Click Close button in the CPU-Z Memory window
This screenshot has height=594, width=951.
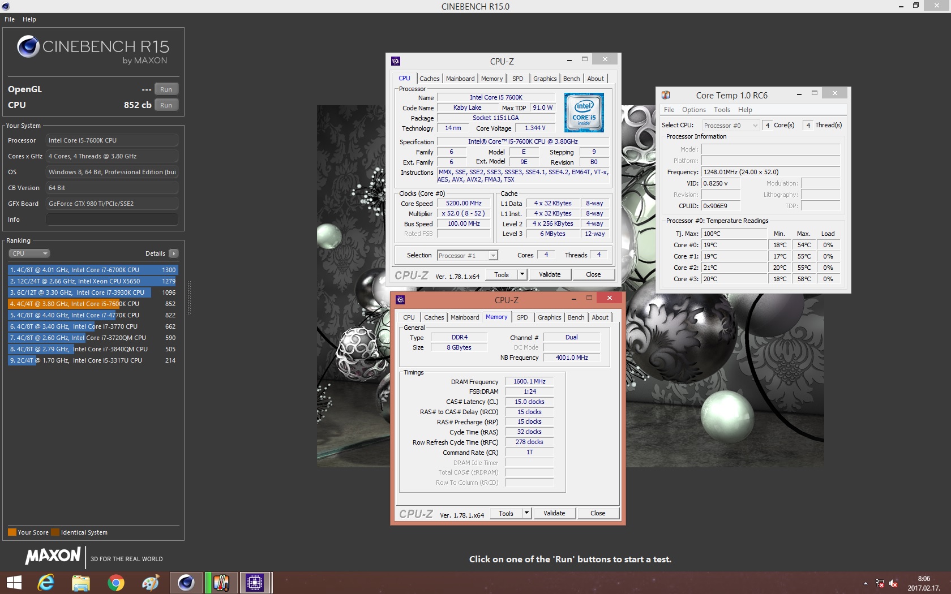598,513
